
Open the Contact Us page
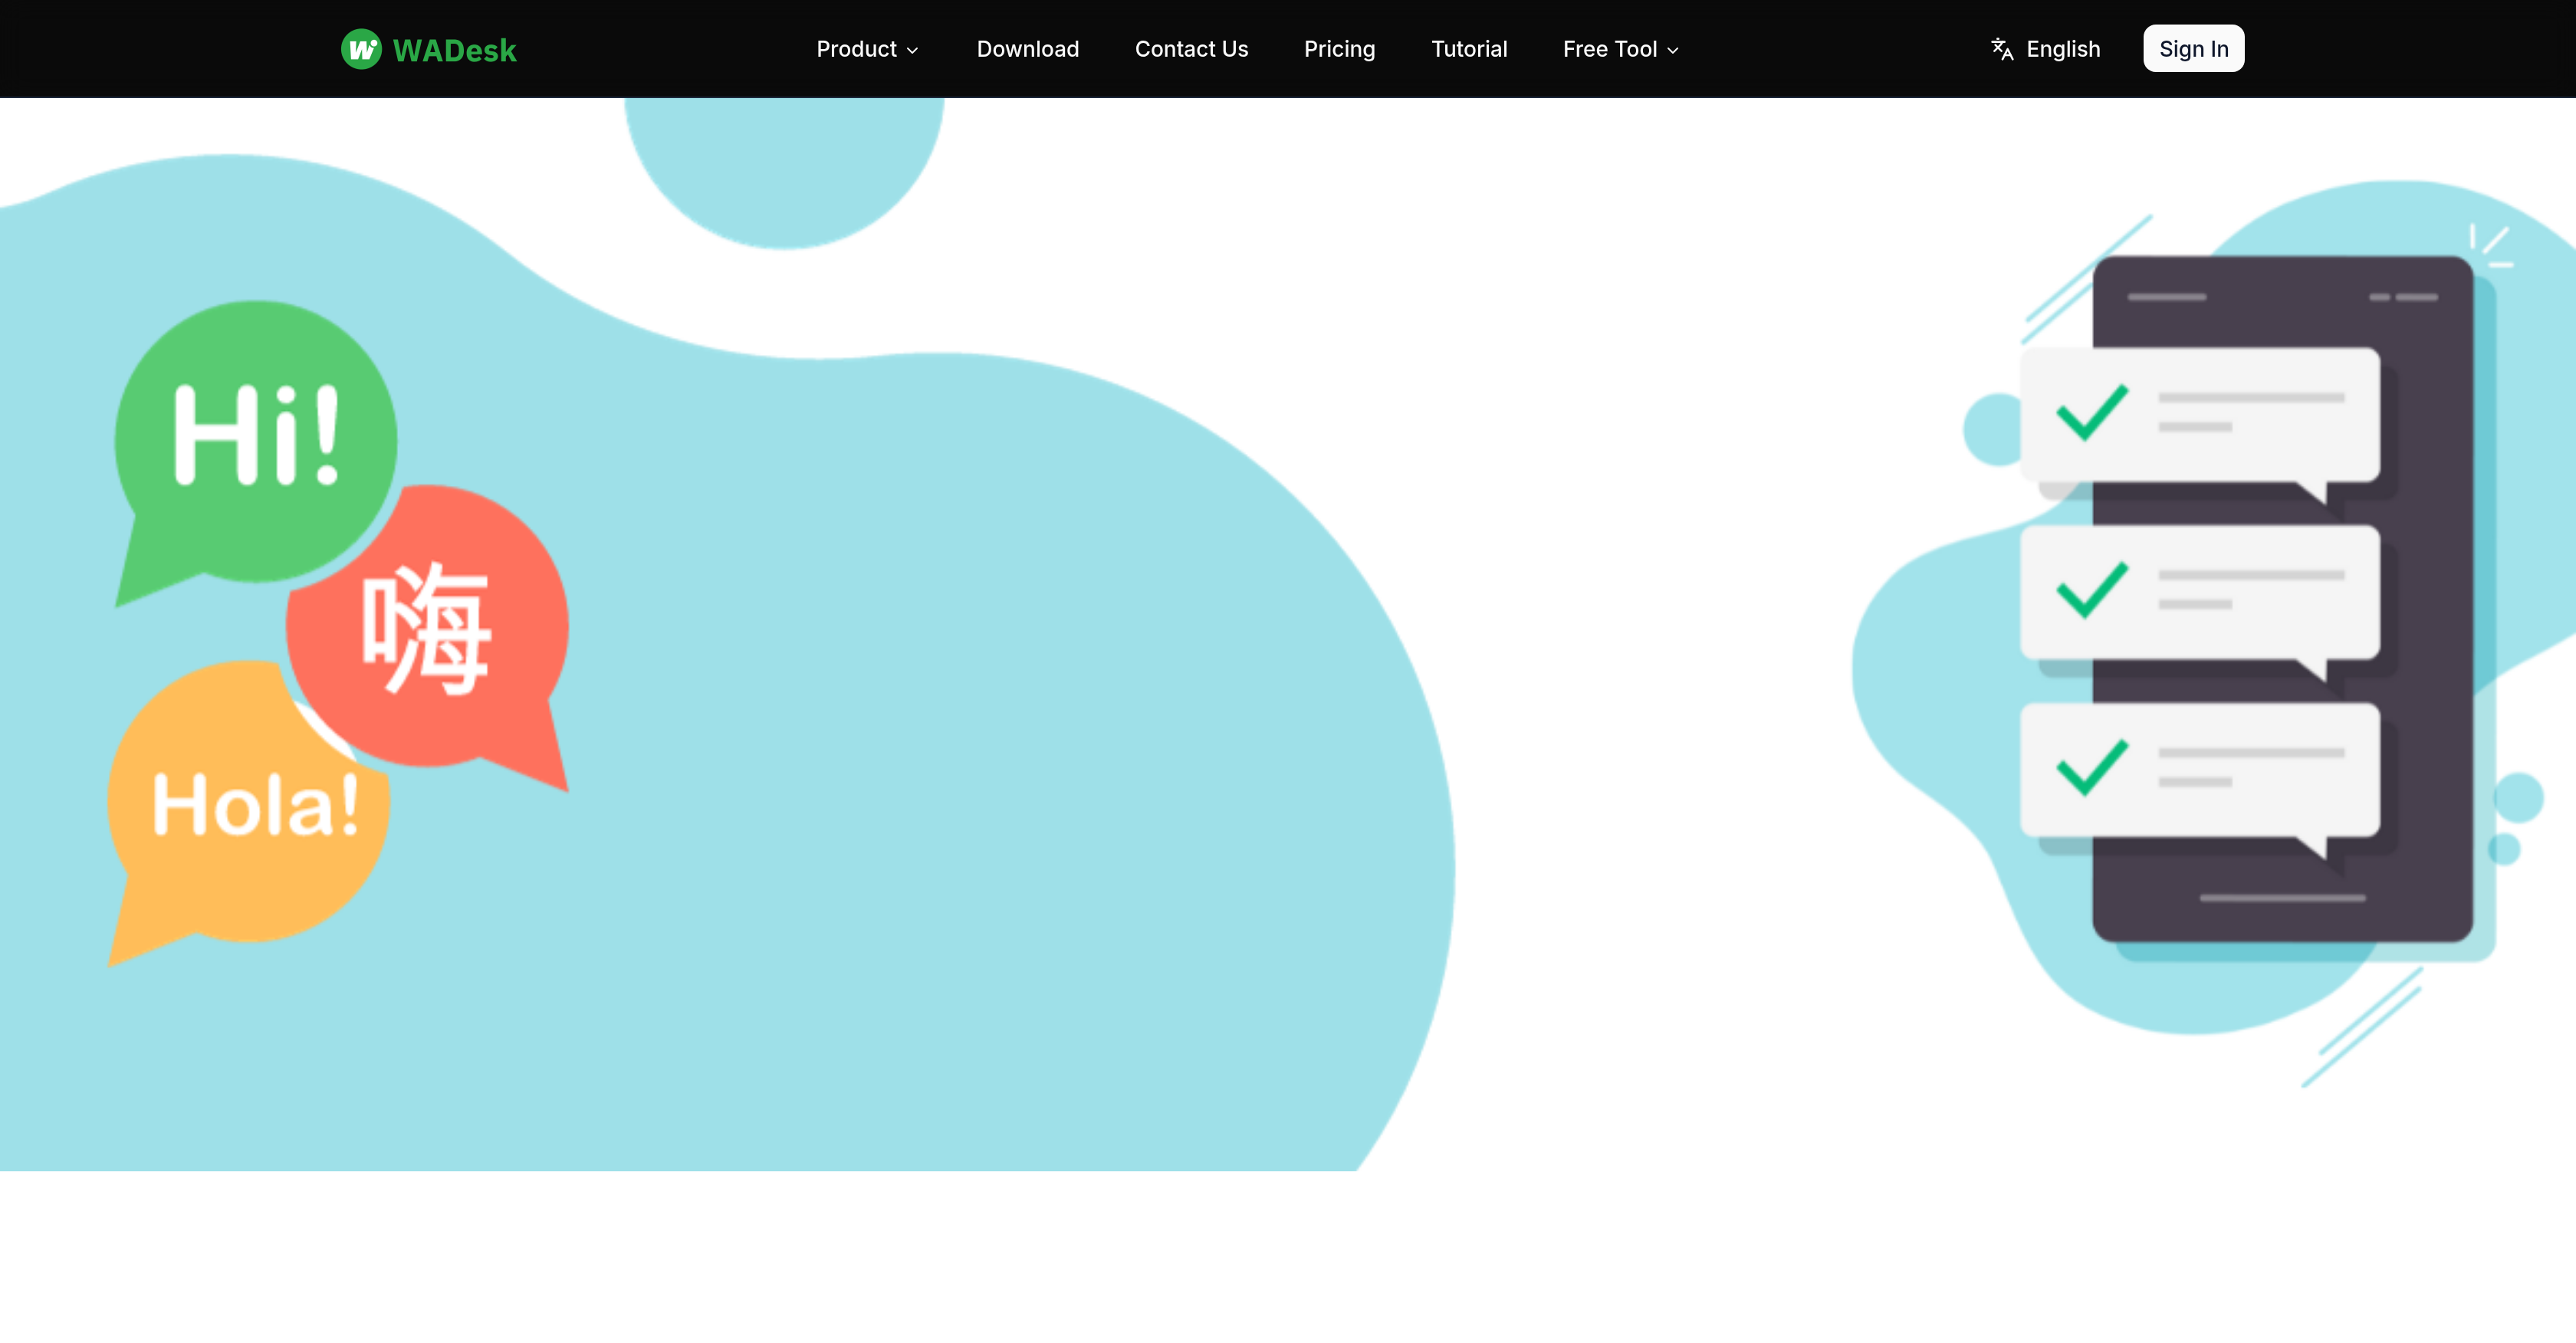[x=1191, y=48]
